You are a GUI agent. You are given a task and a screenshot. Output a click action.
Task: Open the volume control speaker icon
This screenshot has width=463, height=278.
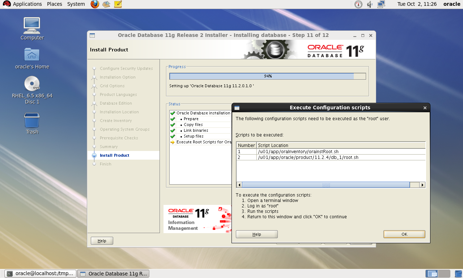(x=370, y=4)
